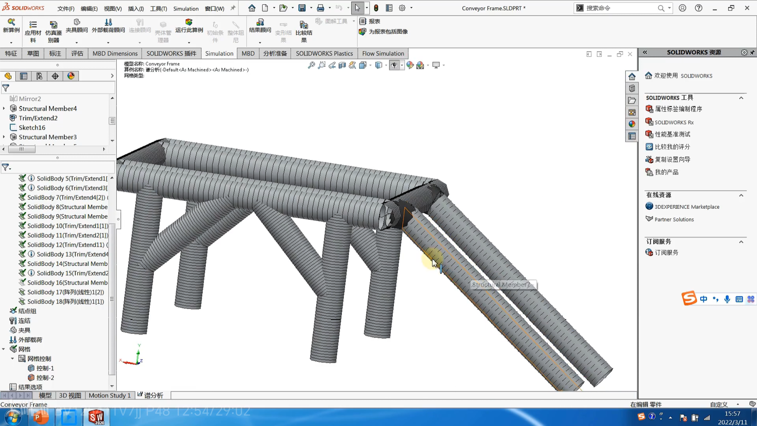This screenshot has height=426, width=757.
Task: Click the New document icon
Action: [x=265, y=8]
